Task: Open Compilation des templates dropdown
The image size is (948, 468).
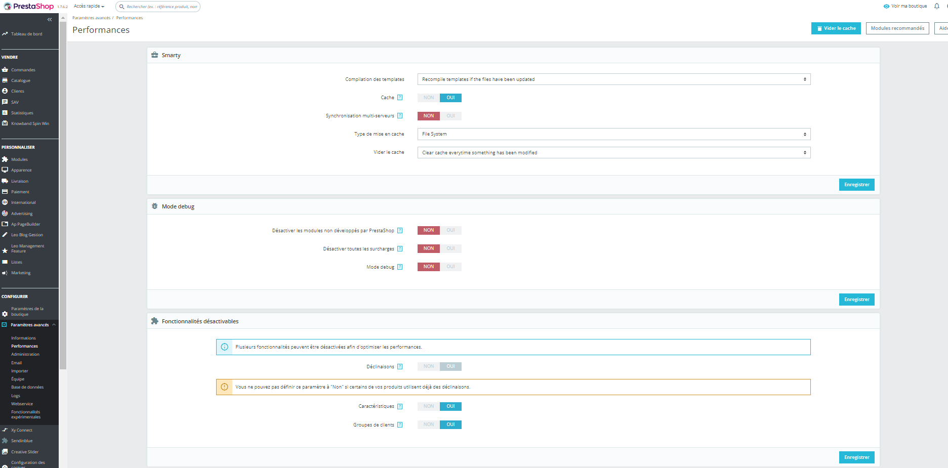Action: tap(614, 79)
